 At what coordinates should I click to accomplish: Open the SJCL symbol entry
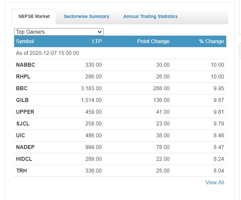pos(23,124)
